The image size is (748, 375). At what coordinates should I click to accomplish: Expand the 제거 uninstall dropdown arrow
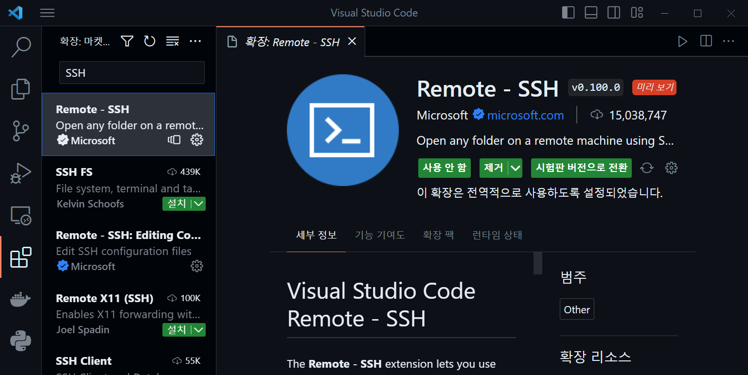[515, 168]
